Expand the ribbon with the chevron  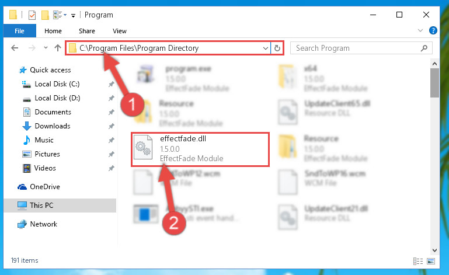pos(420,30)
